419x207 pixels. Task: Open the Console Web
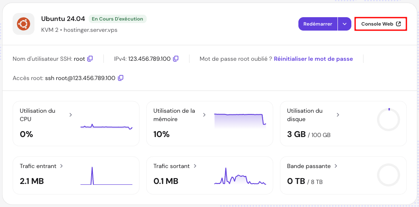(381, 24)
